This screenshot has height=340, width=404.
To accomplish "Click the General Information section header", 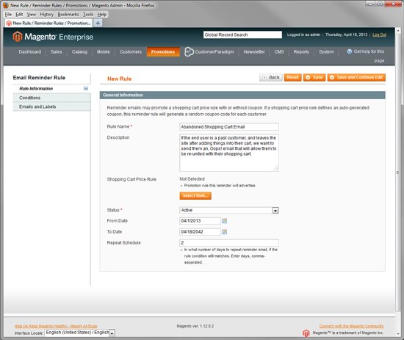I will 242,95.
